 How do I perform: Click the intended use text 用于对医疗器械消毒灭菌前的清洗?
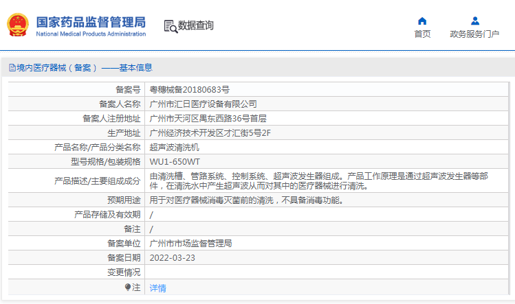pyautogui.click(x=212, y=200)
